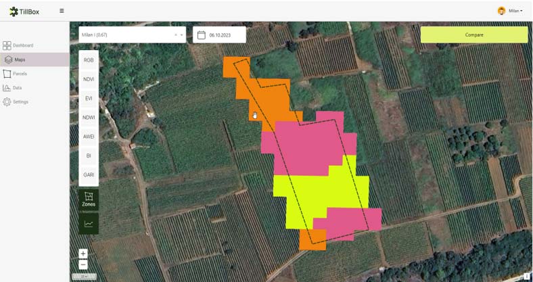Clear the selected Milan I parcel
This screenshot has height=282, width=533.
pyautogui.click(x=176, y=35)
